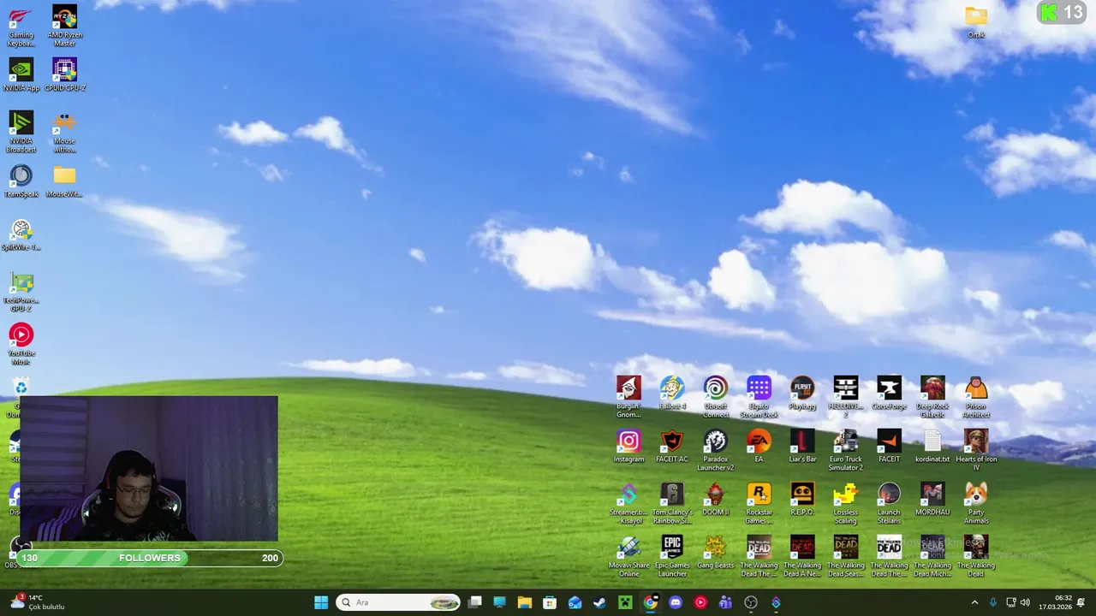Open the Minecraft creeper taskbar icon
This screenshot has width=1096, height=616.
coord(625,602)
